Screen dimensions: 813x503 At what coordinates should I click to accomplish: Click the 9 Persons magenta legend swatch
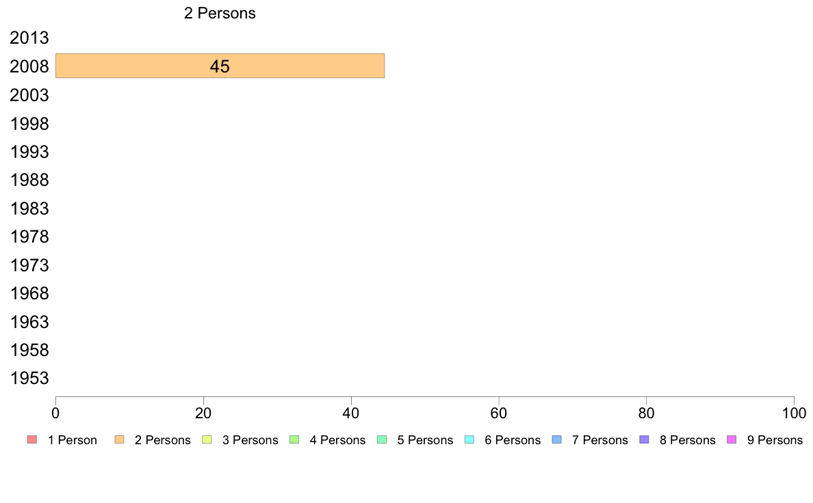point(732,440)
